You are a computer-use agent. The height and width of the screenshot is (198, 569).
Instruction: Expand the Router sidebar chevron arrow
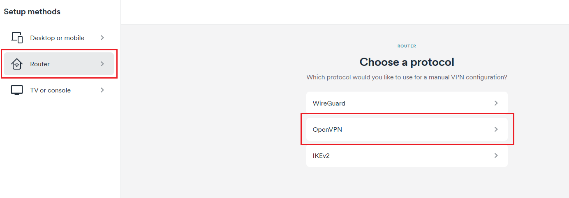[102, 64]
